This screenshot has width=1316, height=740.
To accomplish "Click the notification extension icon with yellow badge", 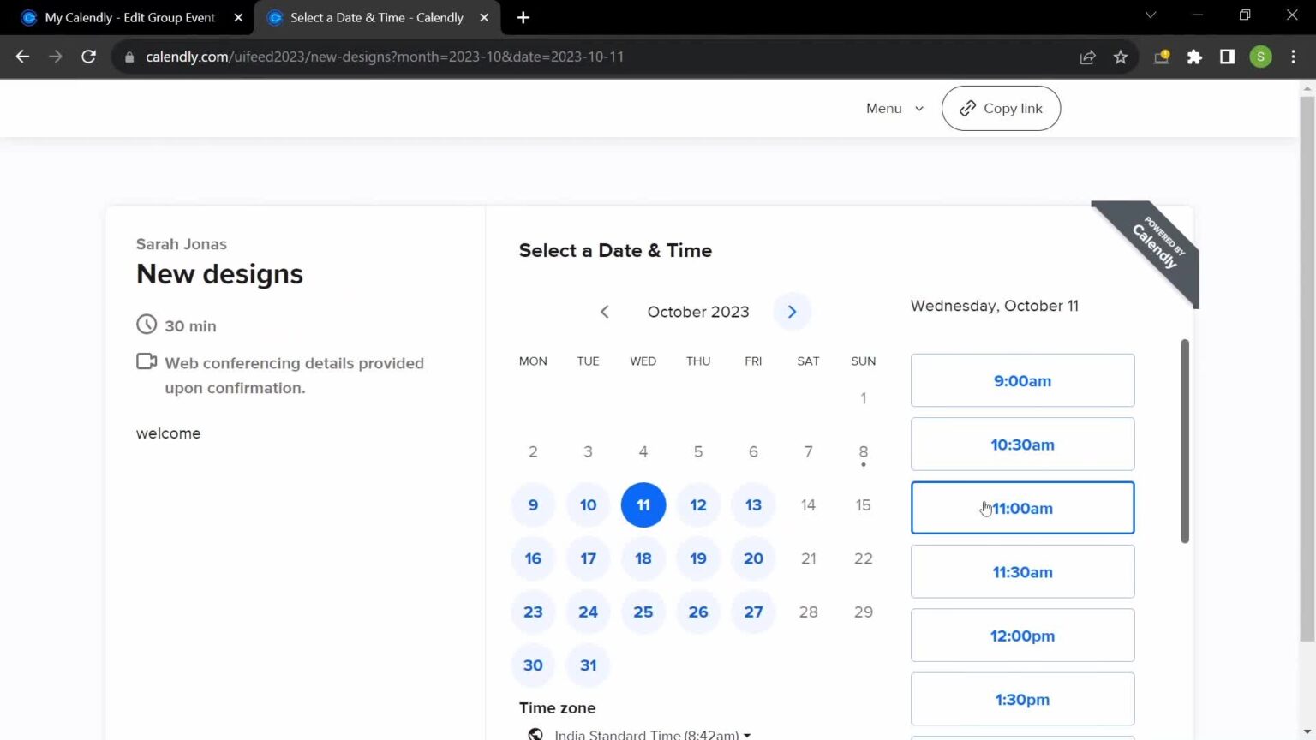I will [x=1162, y=57].
